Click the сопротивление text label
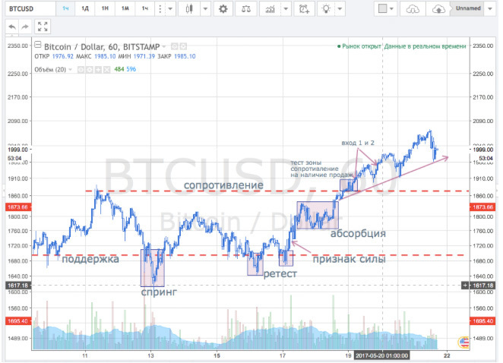Screen dimensions: 503x363 (x=223, y=185)
